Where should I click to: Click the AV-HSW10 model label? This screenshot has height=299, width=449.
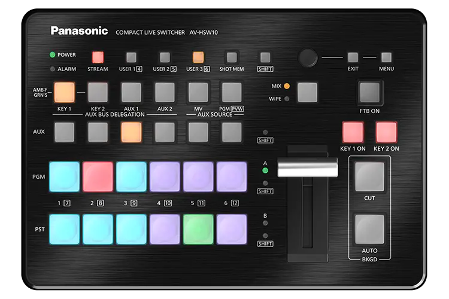click(x=204, y=33)
